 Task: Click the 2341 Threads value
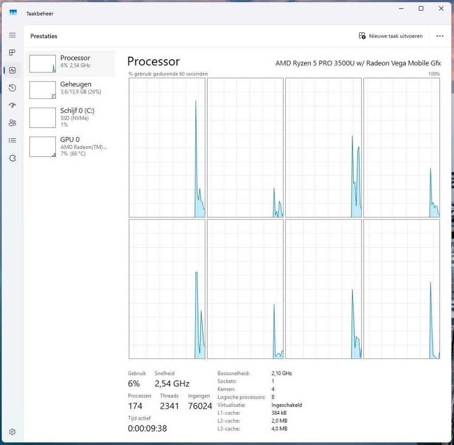click(x=169, y=406)
